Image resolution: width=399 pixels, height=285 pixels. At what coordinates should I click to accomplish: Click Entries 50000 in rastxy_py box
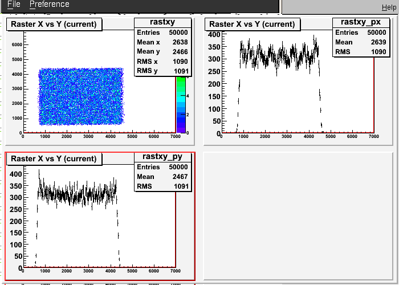[162, 167]
